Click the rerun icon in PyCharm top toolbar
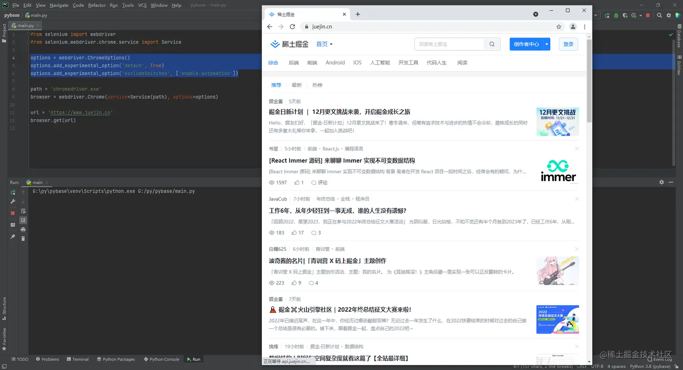Image resolution: width=683 pixels, height=370 pixels. tap(607, 15)
